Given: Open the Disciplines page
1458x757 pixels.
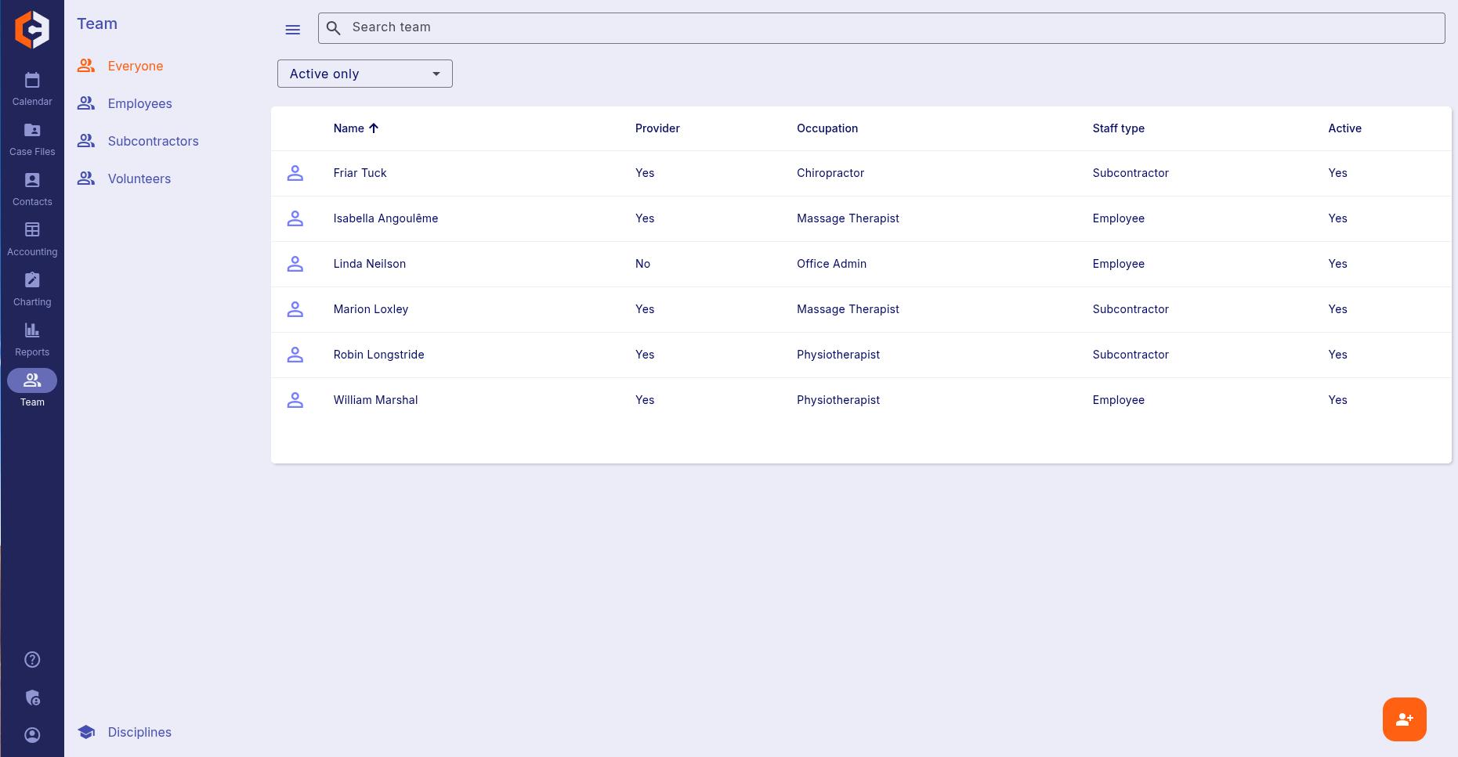Looking at the screenshot, I should point(139,732).
